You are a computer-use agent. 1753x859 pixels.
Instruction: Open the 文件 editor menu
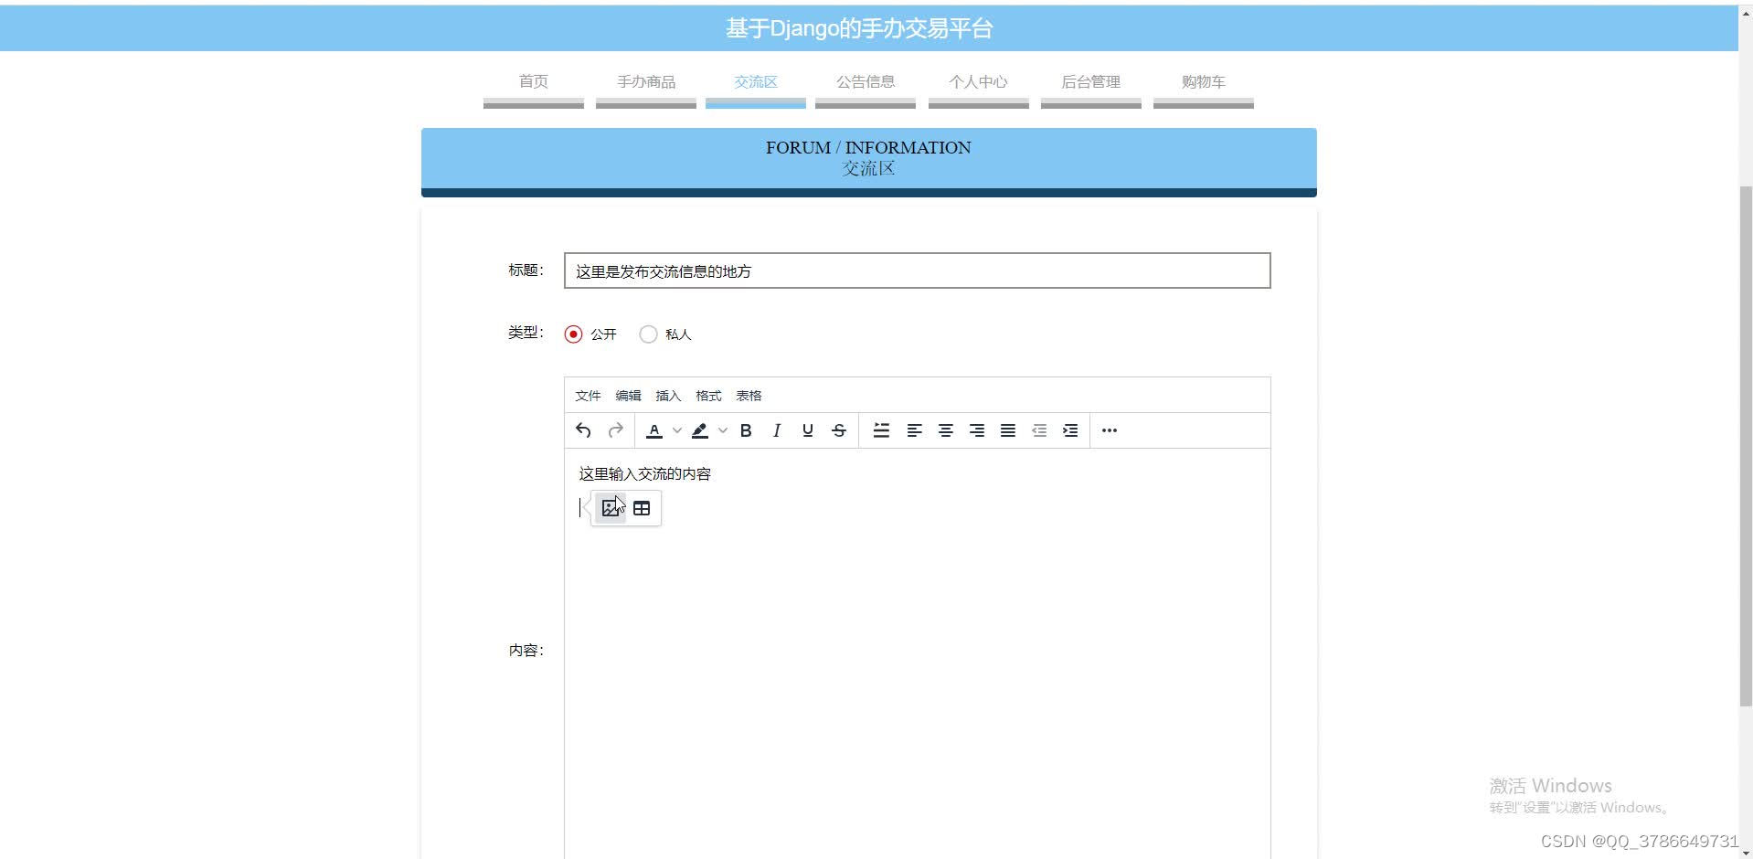tap(588, 396)
